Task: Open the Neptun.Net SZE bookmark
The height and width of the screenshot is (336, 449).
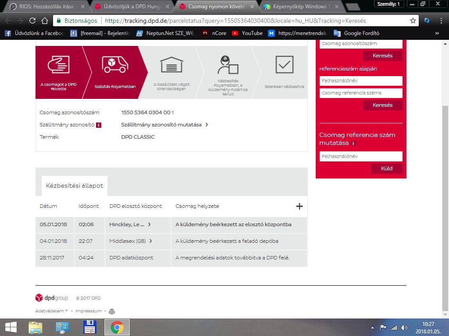Action: point(165,33)
